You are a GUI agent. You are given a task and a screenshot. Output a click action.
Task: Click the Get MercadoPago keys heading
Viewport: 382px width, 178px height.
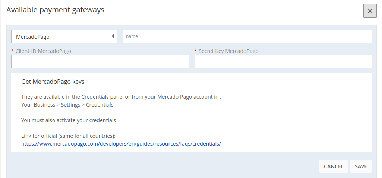[53, 82]
